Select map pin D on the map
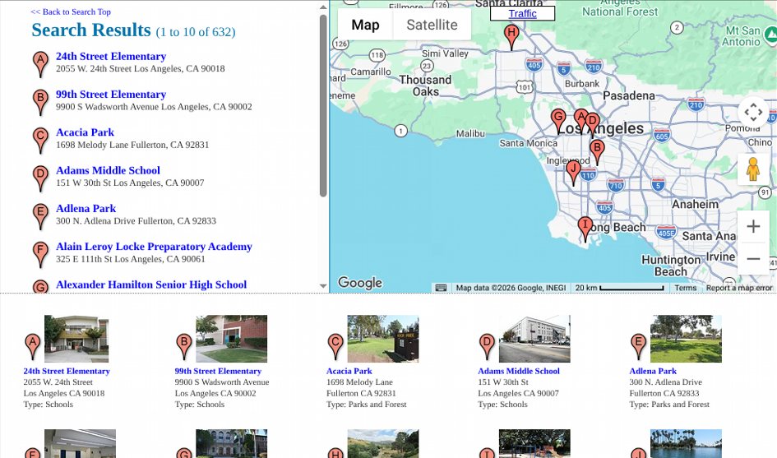 click(x=594, y=124)
